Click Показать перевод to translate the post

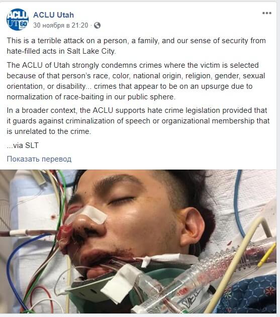pyautogui.click(x=39, y=159)
